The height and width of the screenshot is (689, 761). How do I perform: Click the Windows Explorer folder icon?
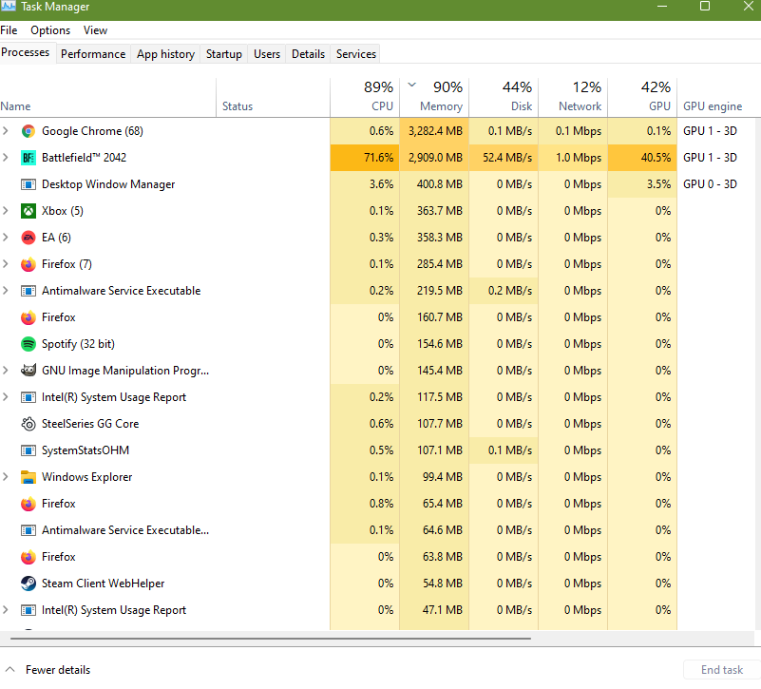coord(29,477)
